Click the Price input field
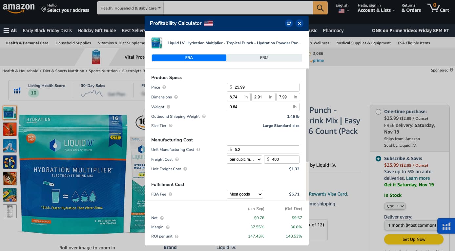Screen dimensions: 455x251 coord(263,87)
